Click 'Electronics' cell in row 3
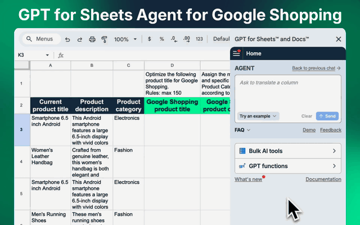The height and width of the screenshot is (225, 360). [x=129, y=130]
